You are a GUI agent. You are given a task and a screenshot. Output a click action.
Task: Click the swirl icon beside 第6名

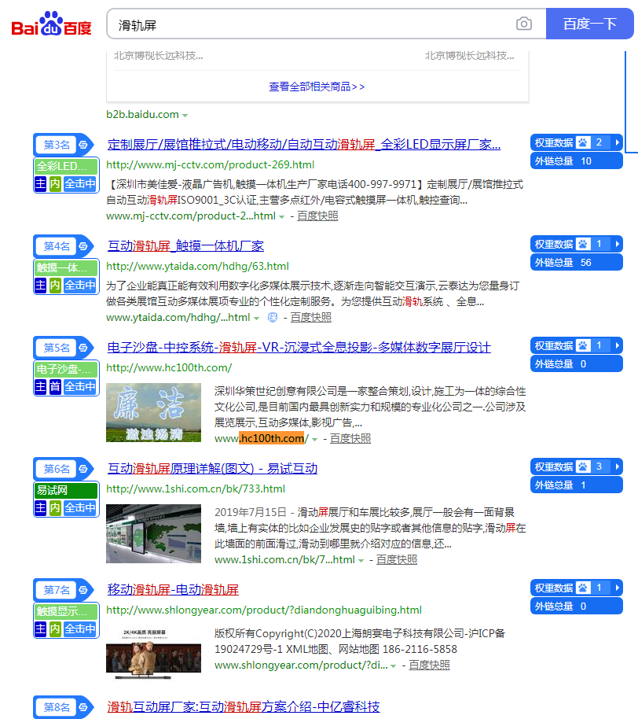coord(83,469)
